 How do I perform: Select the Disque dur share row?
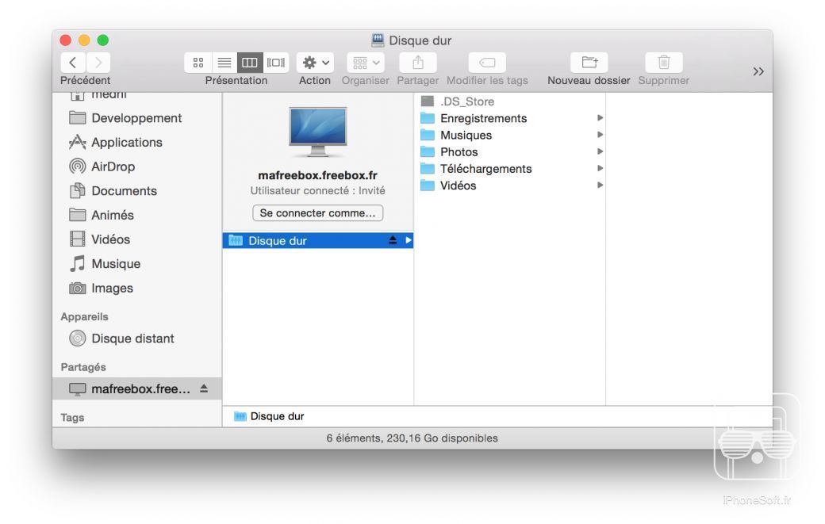click(x=318, y=240)
